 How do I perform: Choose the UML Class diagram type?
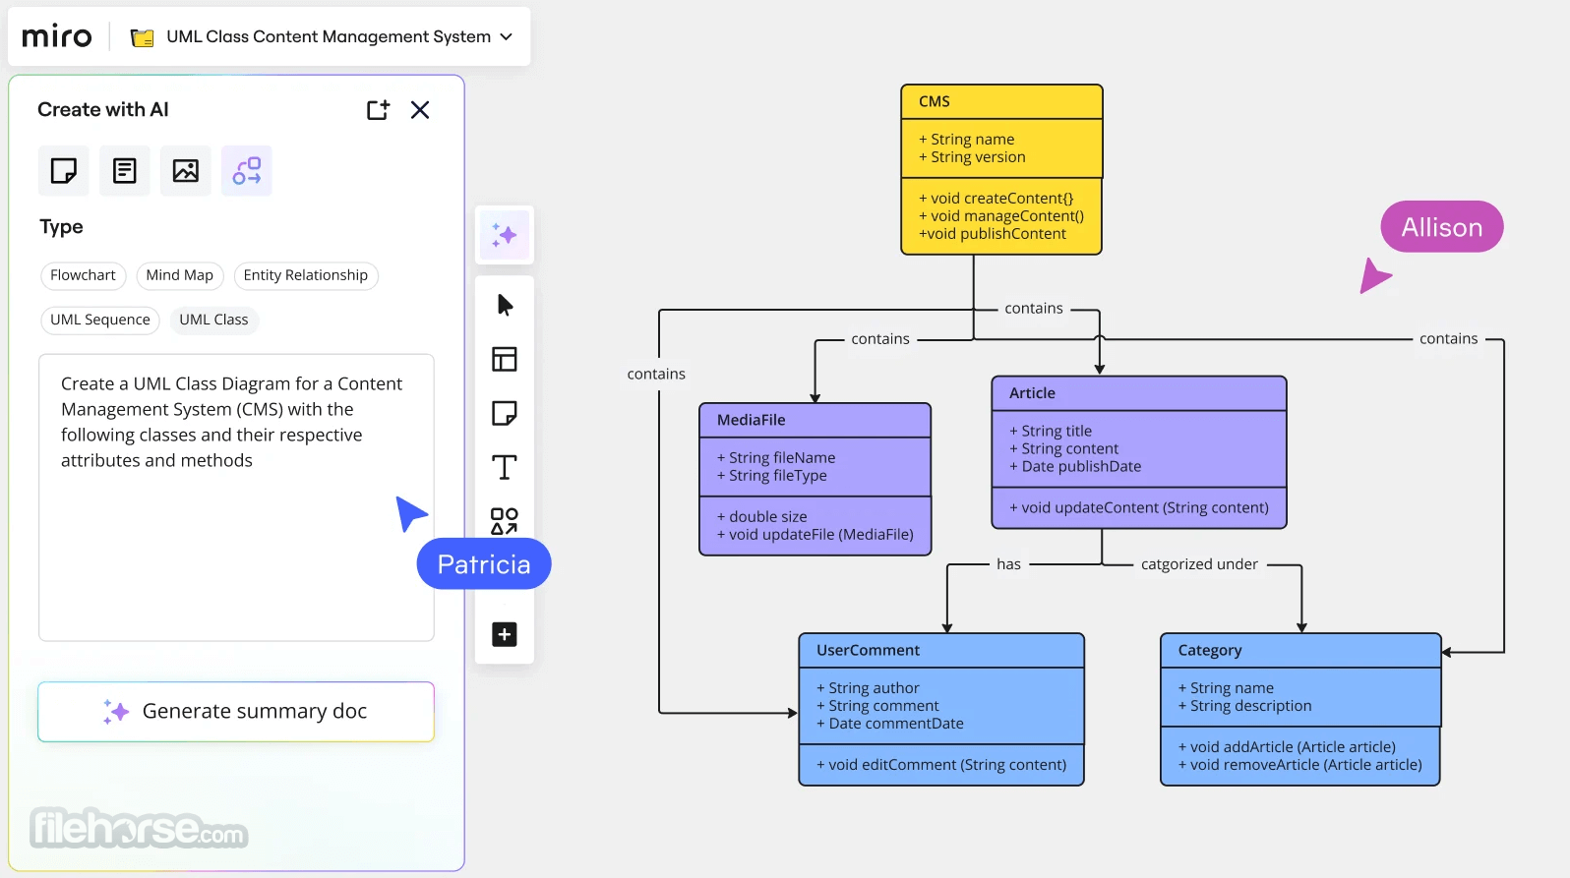(213, 320)
